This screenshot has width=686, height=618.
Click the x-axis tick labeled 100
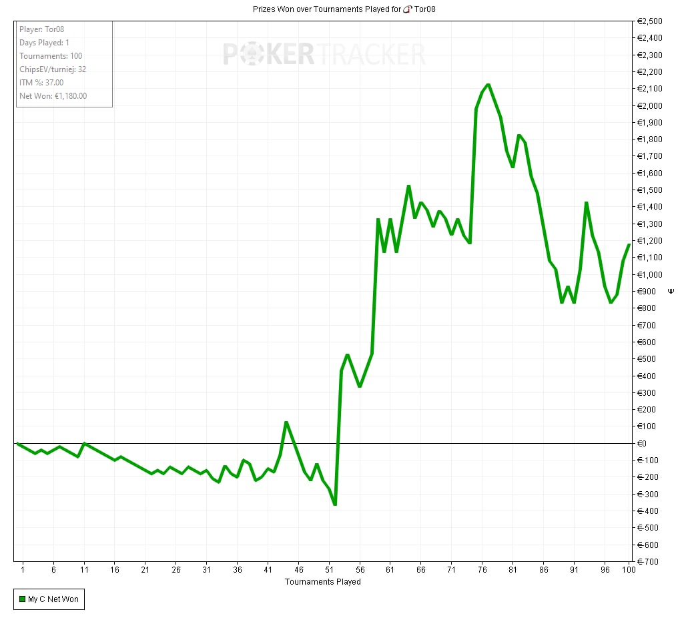coord(628,570)
